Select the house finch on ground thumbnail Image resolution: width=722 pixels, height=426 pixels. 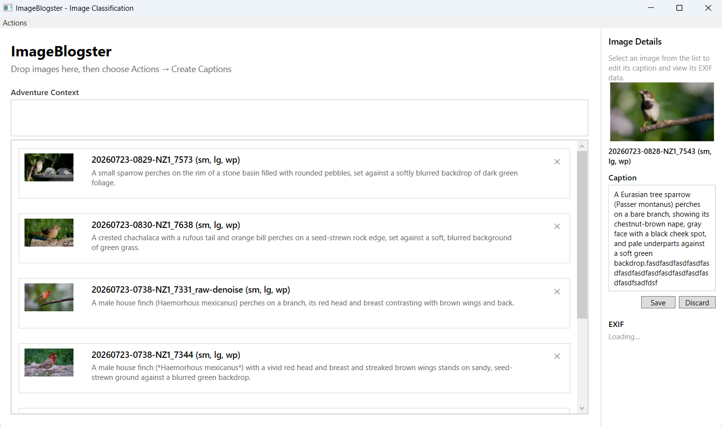[x=49, y=362]
